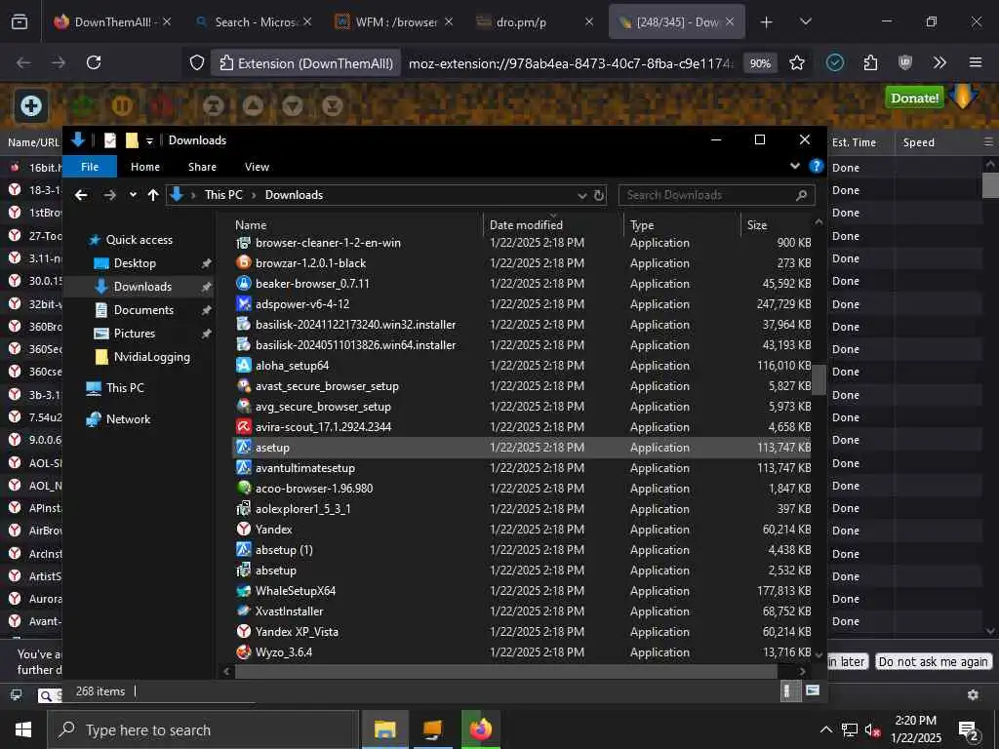Click the network tray icon
Image resolution: width=999 pixels, height=749 pixels.
tap(850, 729)
